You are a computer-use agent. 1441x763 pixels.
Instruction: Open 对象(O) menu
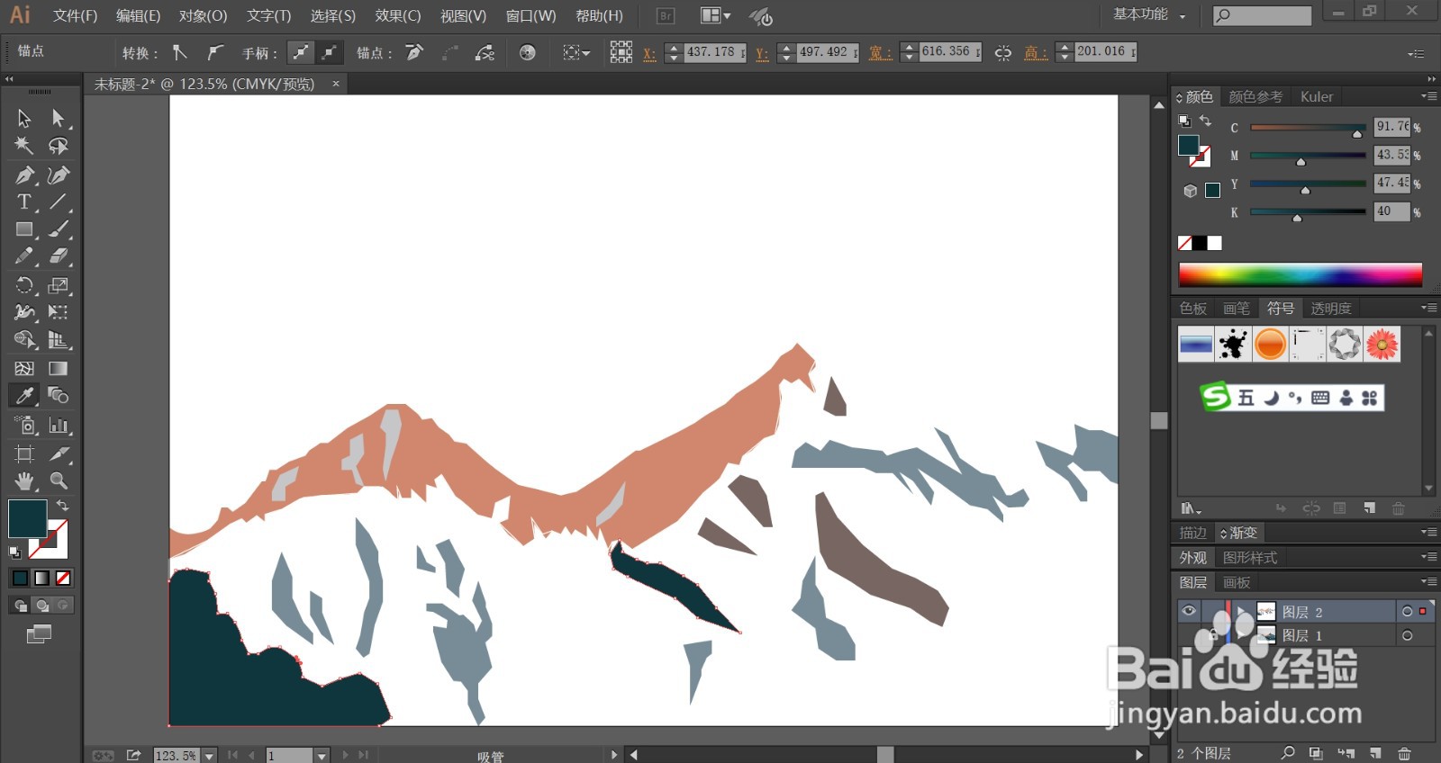pos(203,15)
